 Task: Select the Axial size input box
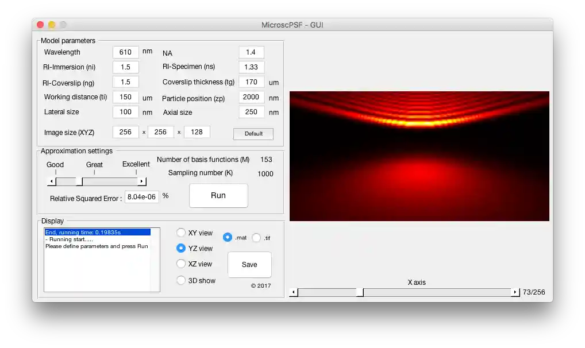tap(252, 112)
